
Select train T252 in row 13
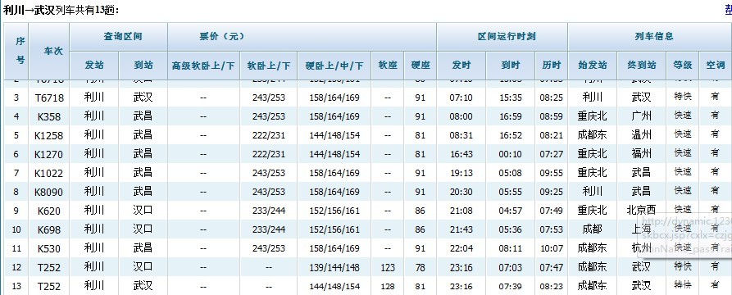pyautogui.click(x=49, y=286)
